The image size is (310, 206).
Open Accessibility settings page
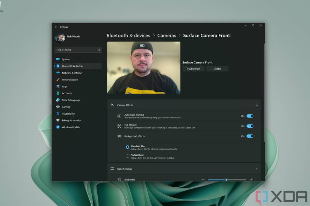click(68, 113)
